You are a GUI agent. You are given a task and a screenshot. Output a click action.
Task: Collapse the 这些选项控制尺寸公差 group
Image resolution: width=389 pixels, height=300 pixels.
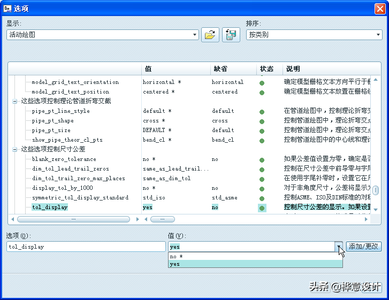coord(14,149)
